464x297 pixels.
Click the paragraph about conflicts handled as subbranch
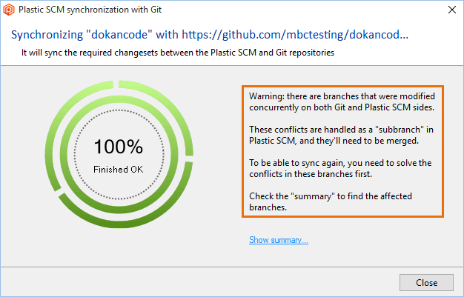pyautogui.click(x=341, y=136)
